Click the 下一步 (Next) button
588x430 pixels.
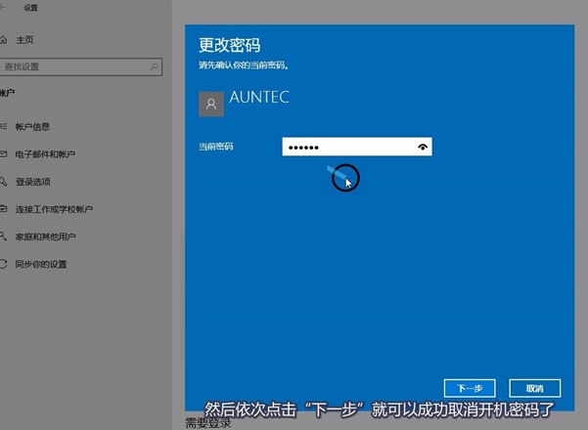coord(470,387)
